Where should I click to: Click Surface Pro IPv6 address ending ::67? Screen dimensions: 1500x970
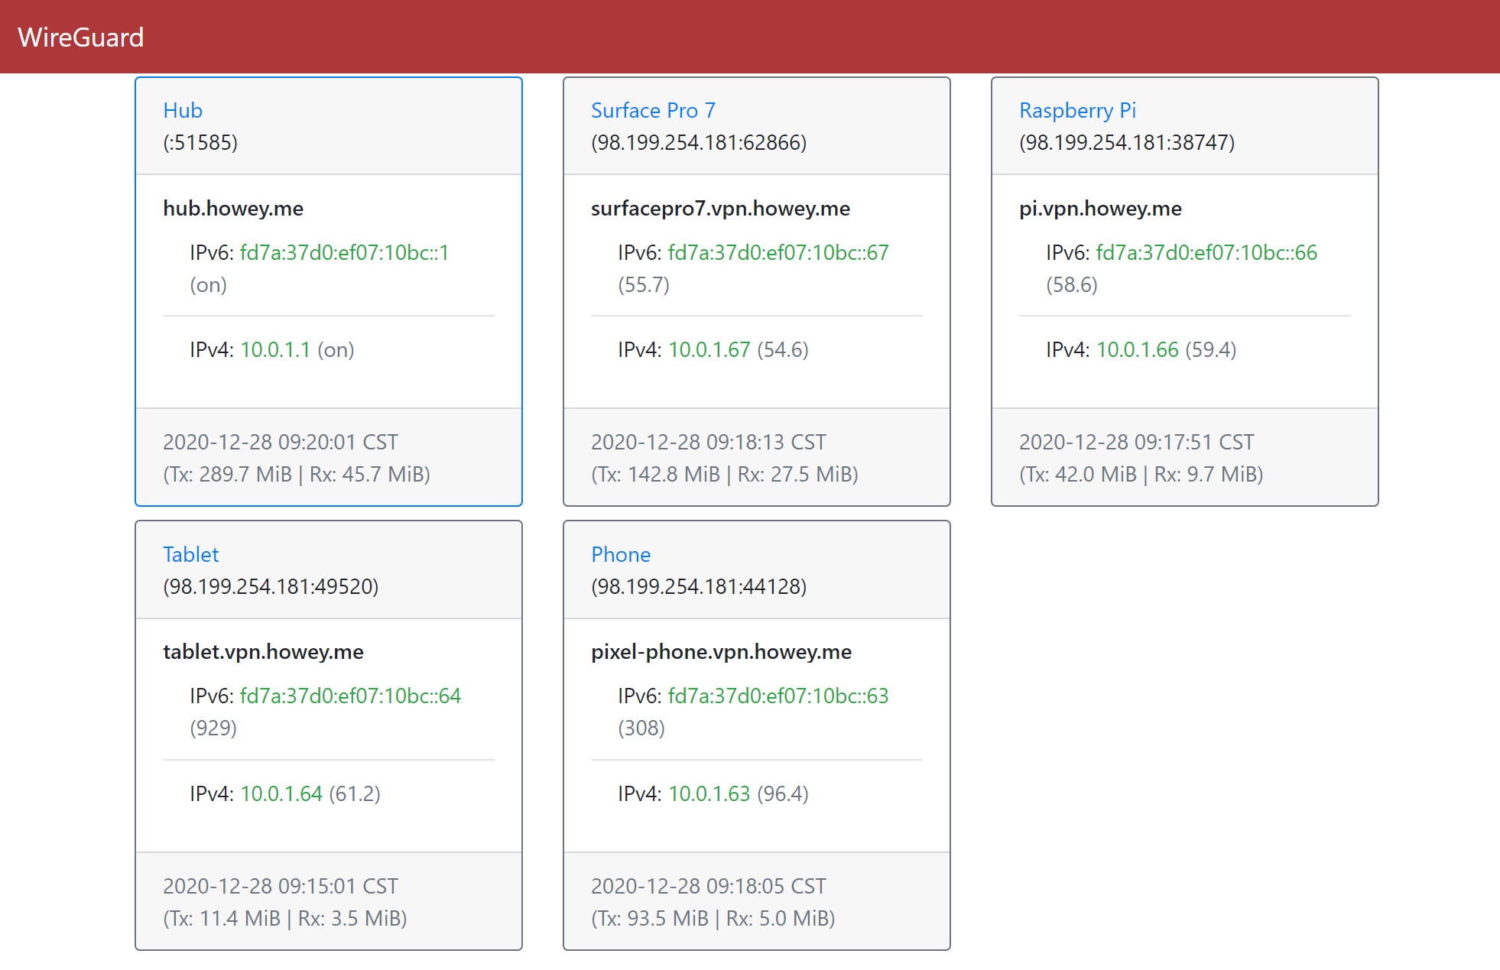(x=778, y=252)
